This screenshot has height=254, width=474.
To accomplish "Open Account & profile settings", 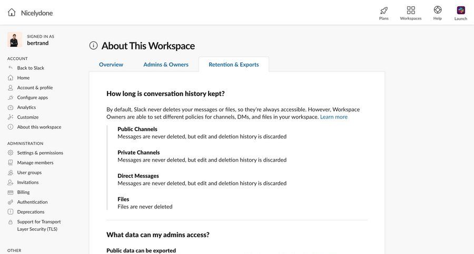I will [x=35, y=88].
